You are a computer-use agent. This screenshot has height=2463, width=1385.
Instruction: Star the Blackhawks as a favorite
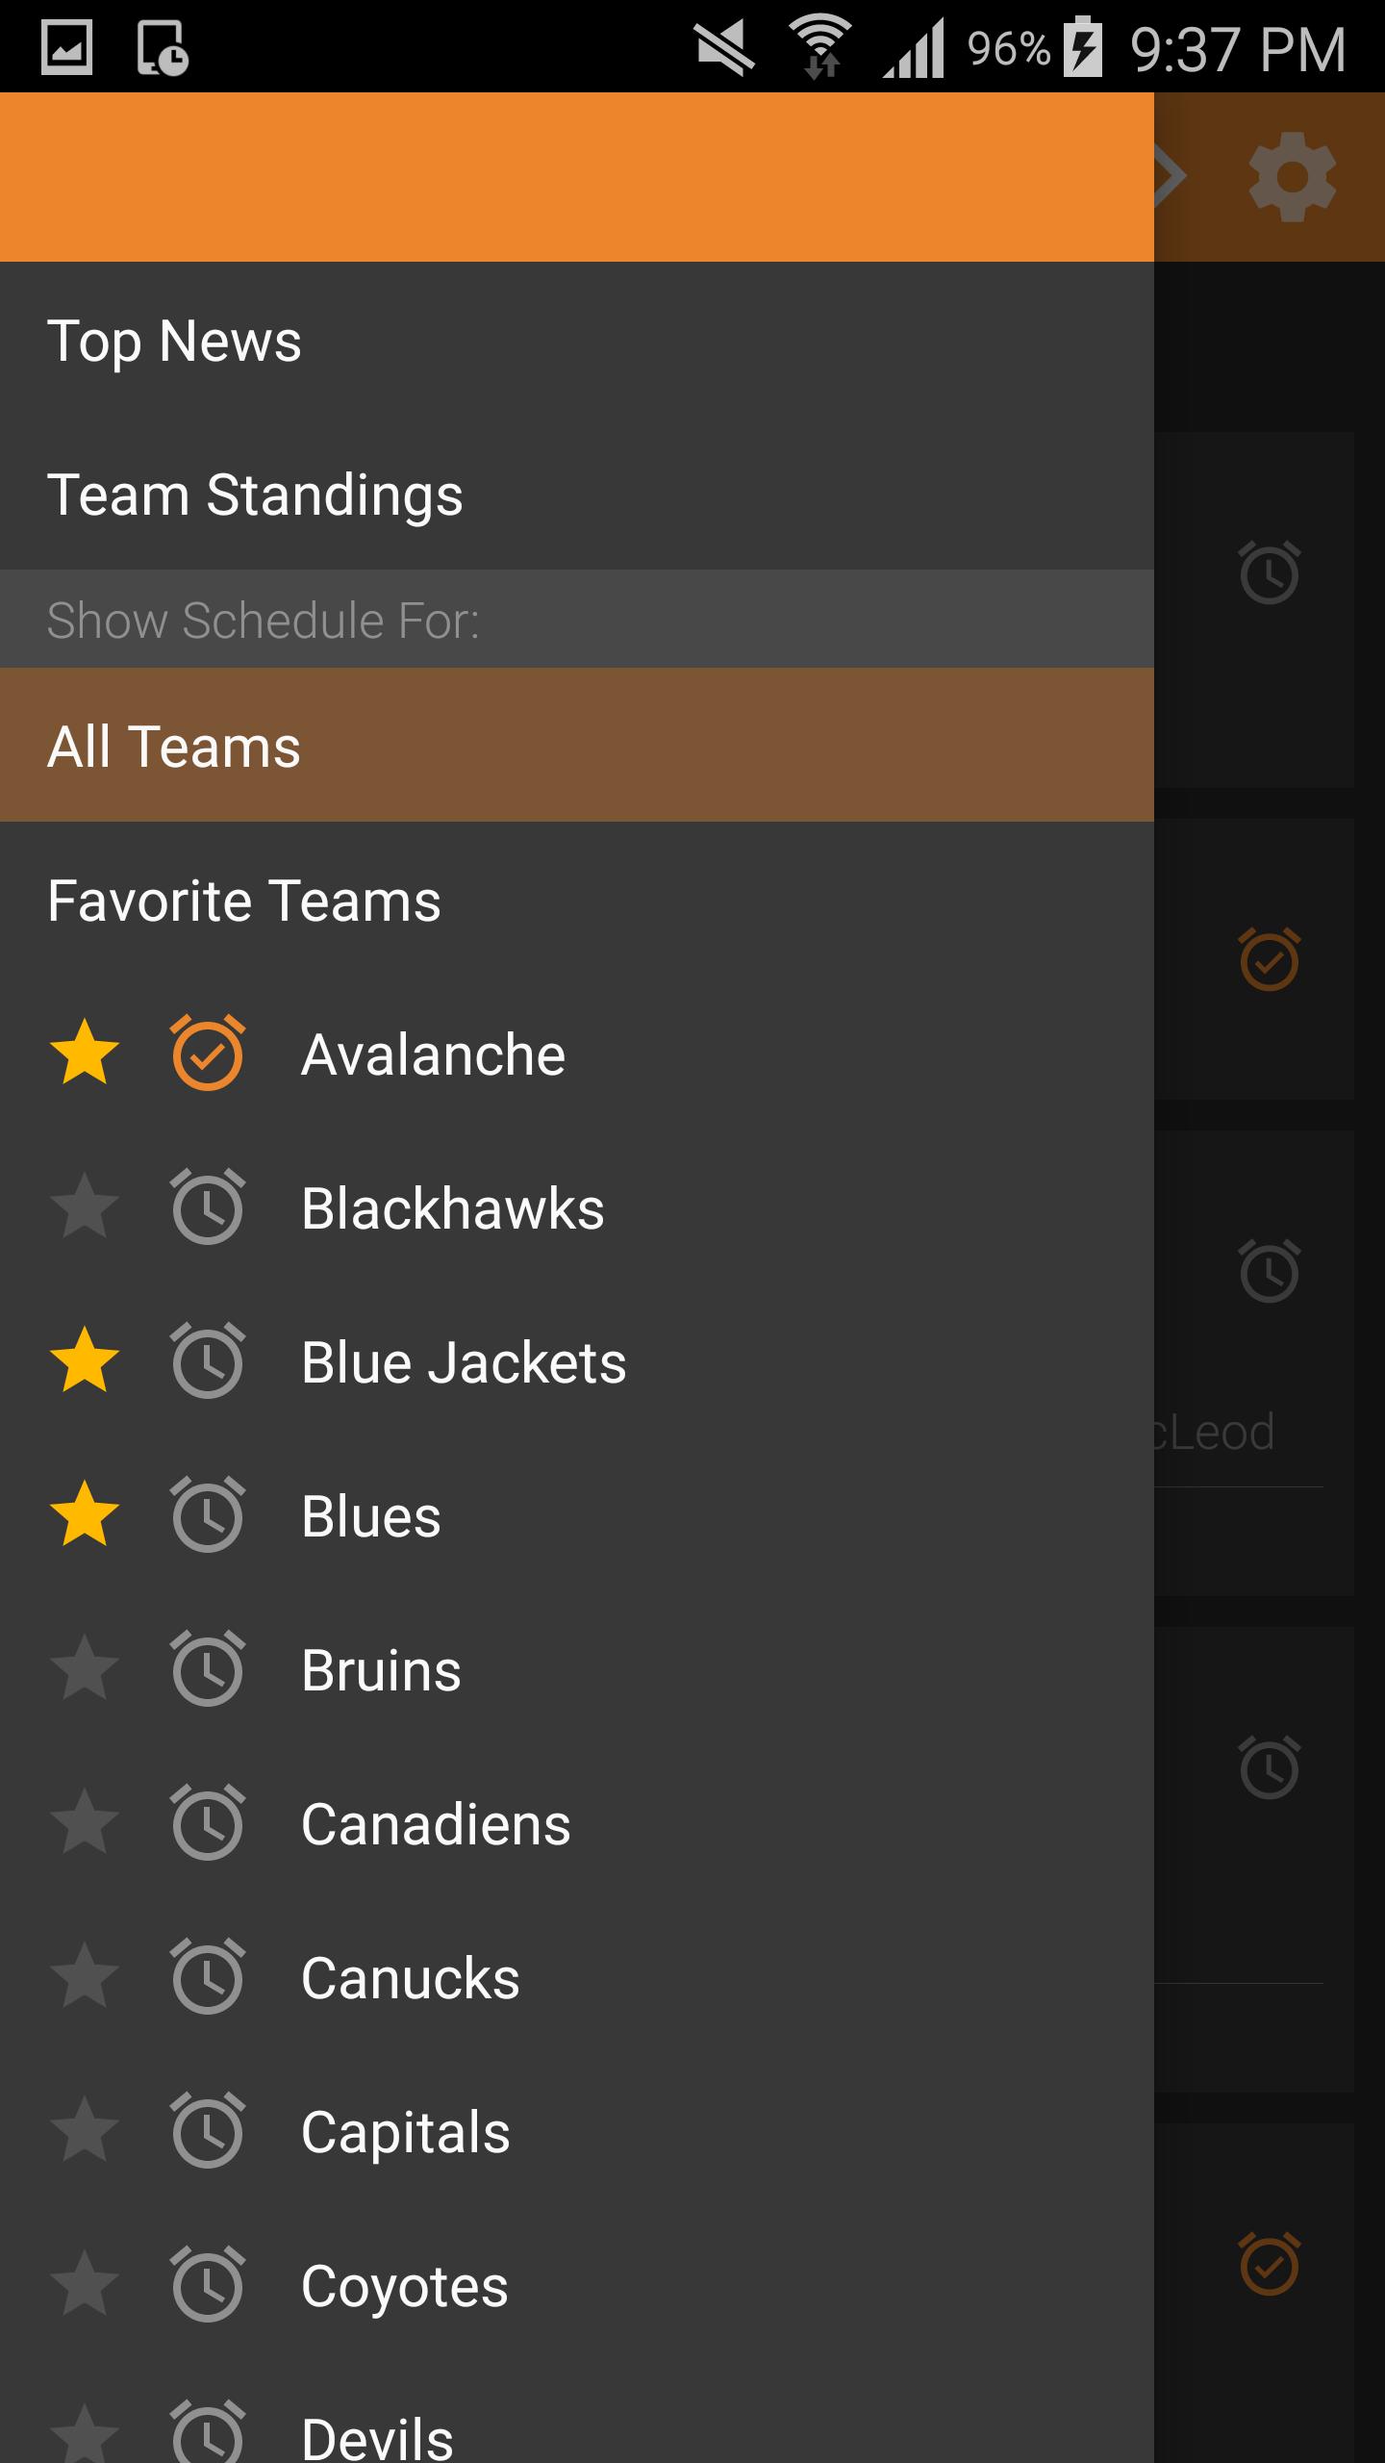pos(85,1206)
